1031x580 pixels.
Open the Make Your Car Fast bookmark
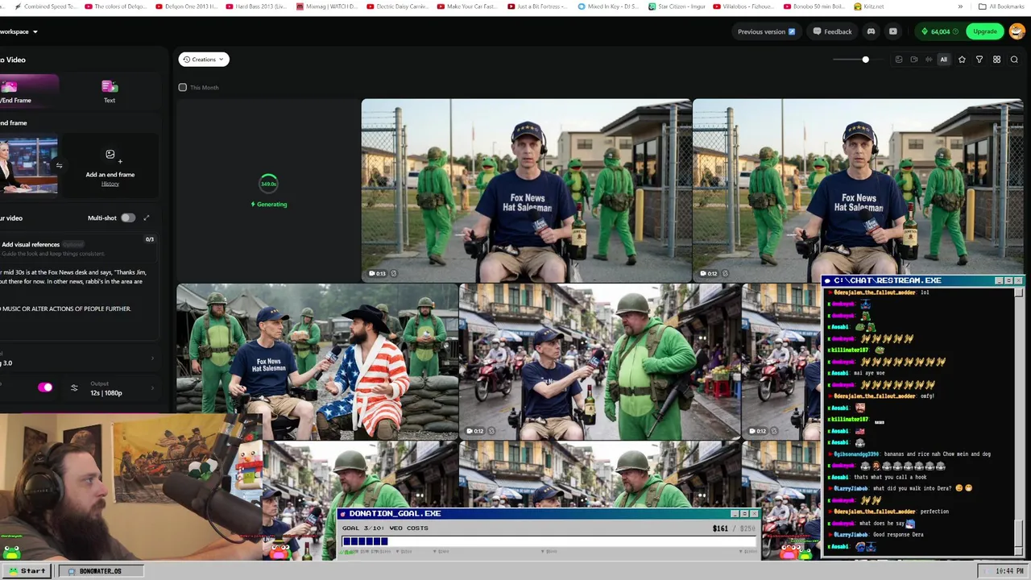coord(467,6)
